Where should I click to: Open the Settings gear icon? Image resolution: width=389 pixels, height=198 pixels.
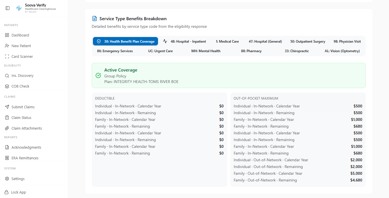(7, 179)
